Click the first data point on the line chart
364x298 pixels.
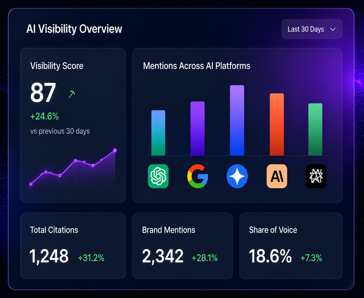point(31,184)
